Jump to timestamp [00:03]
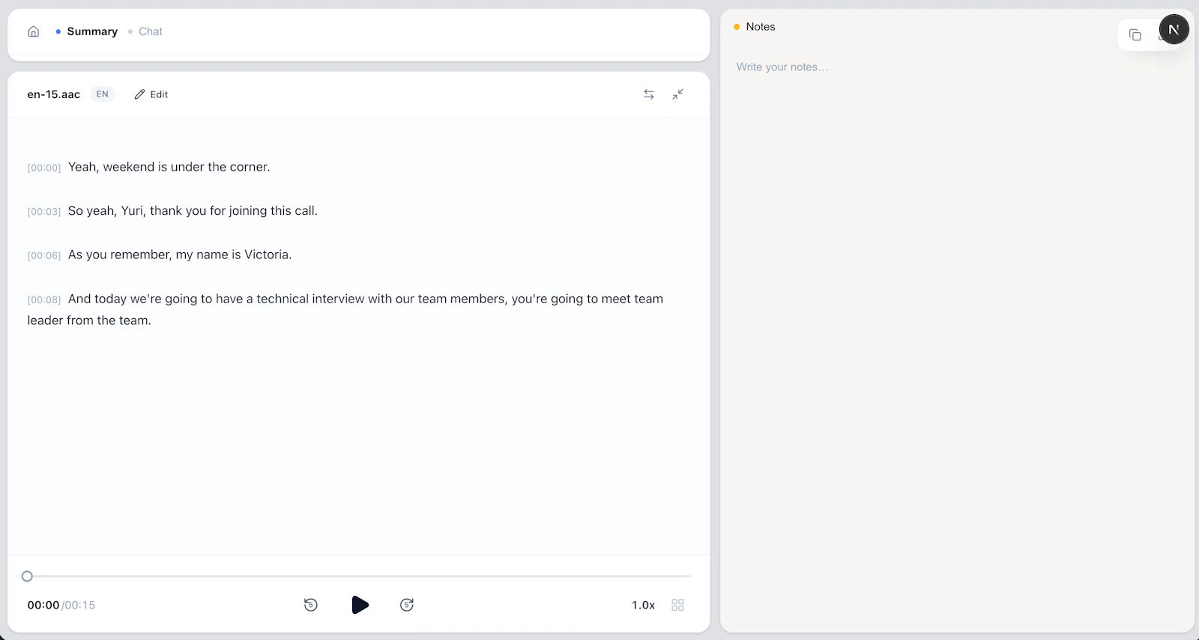1199x640 pixels. pyautogui.click(x=44, y=212)
